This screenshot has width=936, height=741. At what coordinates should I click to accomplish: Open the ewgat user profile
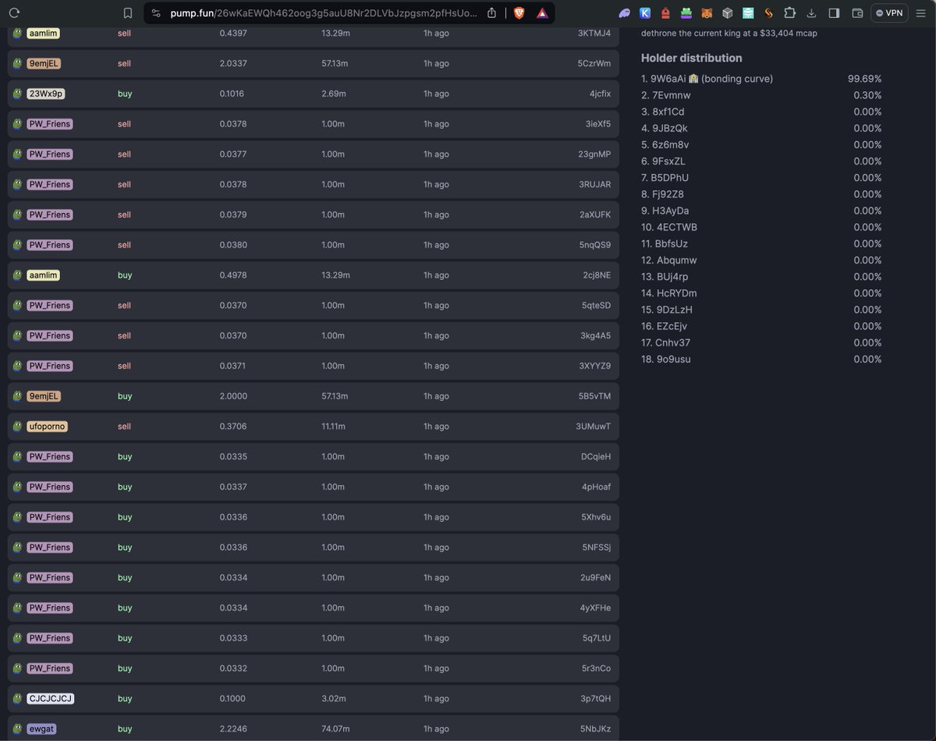(x=41, y=729)
